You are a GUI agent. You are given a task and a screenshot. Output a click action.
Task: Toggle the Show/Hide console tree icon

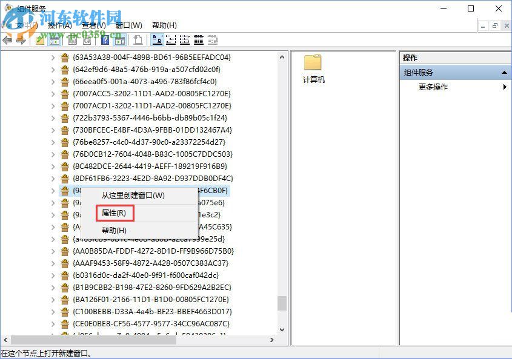click(53, 40)
